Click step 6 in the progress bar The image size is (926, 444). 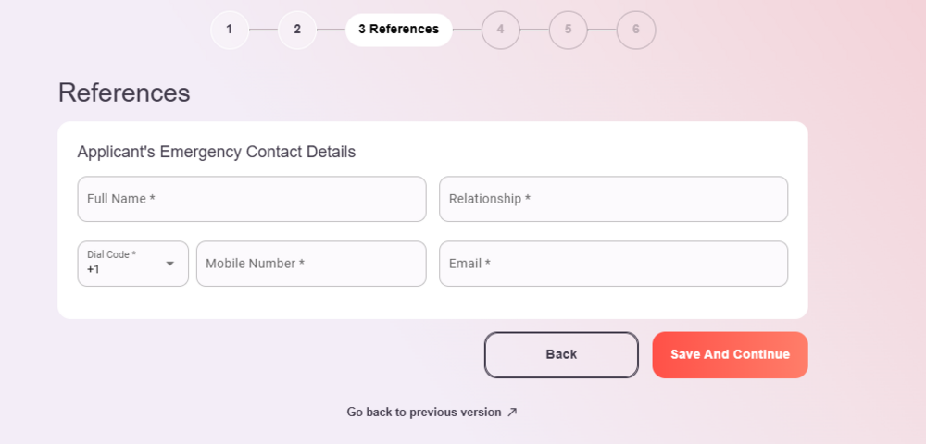635,30
